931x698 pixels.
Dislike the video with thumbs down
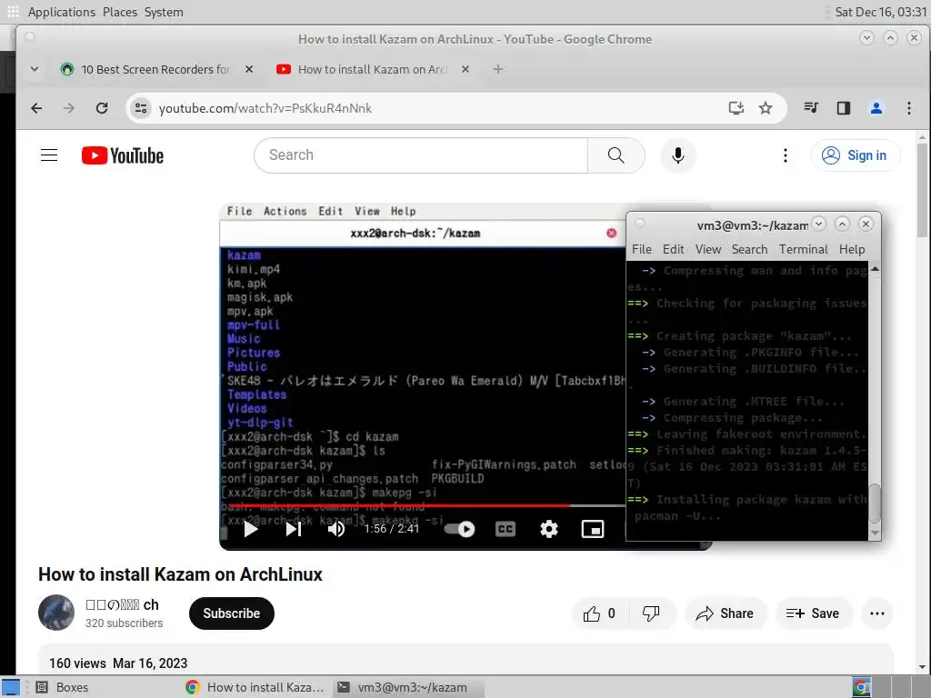pos(651,613)
